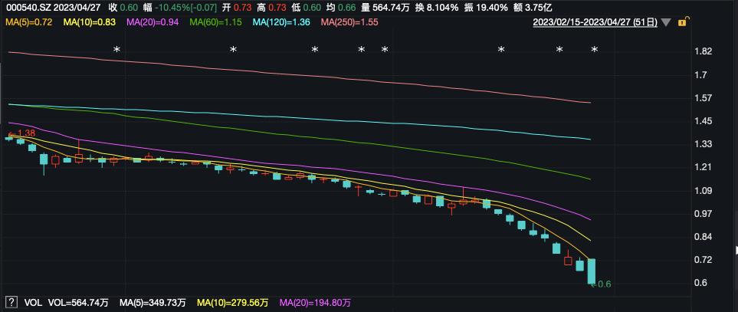Click the asterisk marker left of the last

559,49
